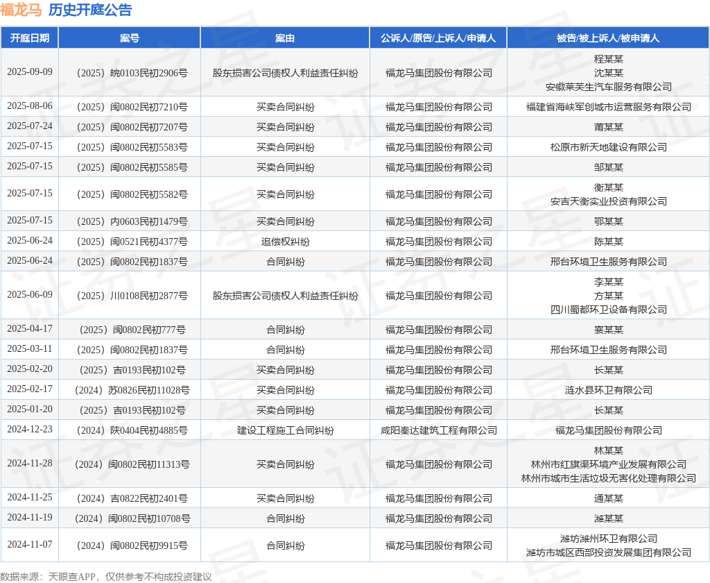The width and height of the screenshot is (710, 583).
Task: Click the 数据来源 footer note
Action: click(x=106, y=577)
